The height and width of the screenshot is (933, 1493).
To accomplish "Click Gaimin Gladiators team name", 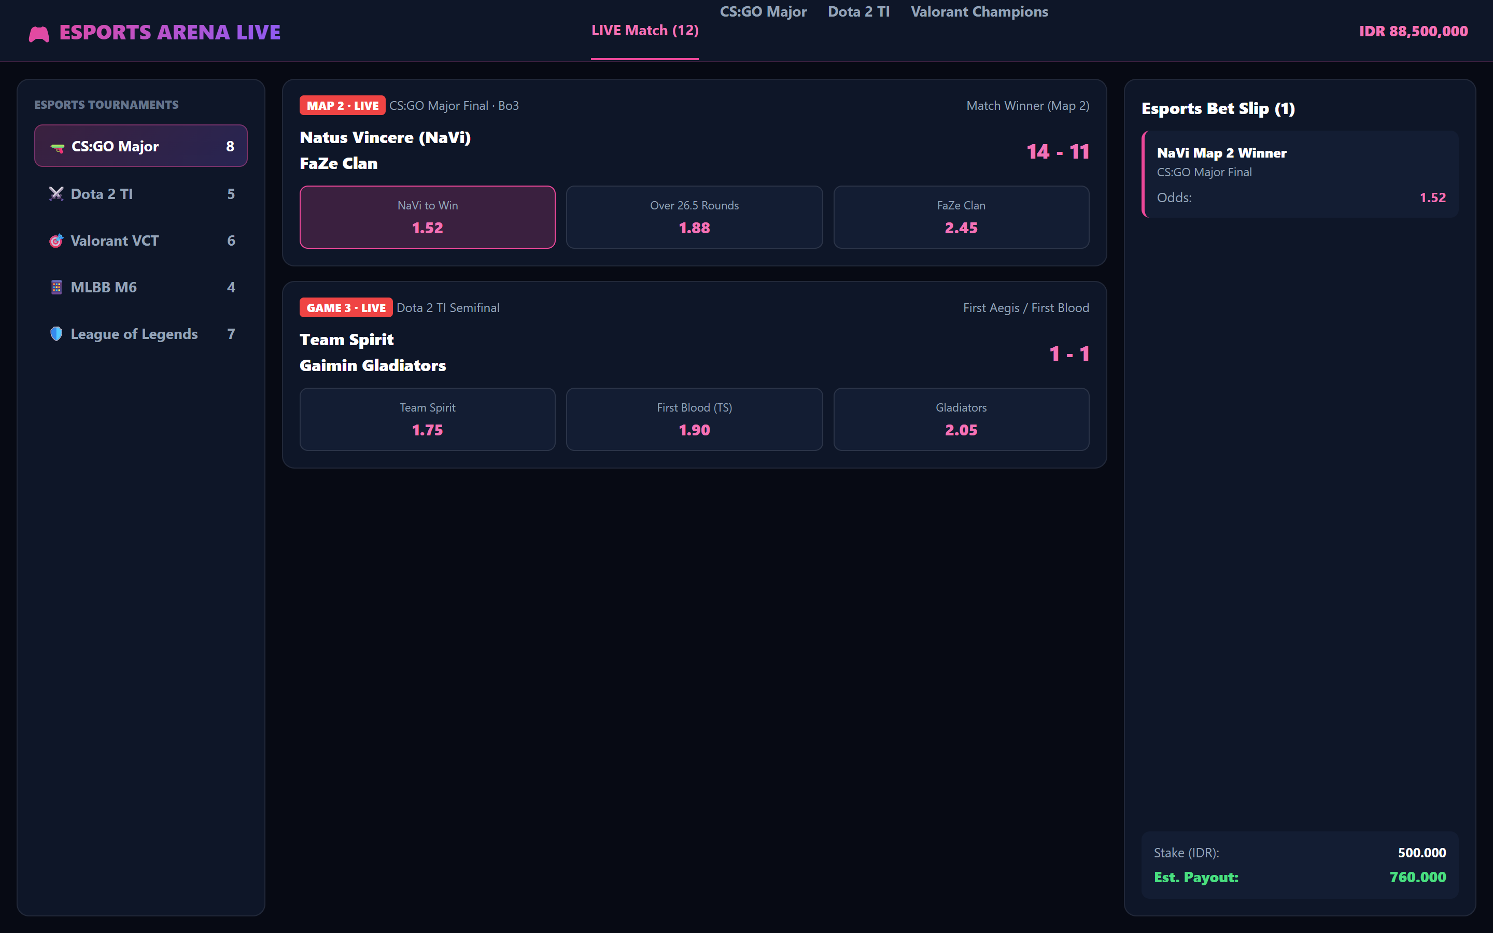I will tap(373, 366).
